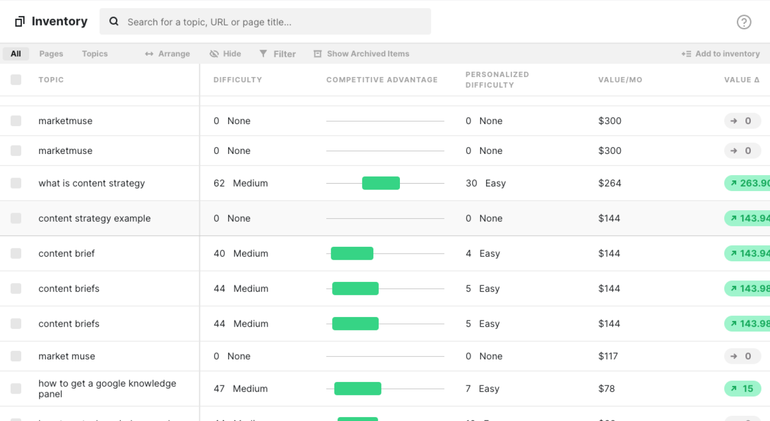Click the Show Archived Items archive icon
The image size is (770, 421).
coord(318,54)
